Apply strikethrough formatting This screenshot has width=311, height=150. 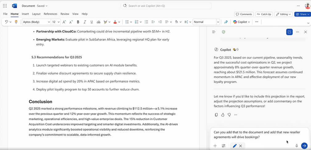99,22
